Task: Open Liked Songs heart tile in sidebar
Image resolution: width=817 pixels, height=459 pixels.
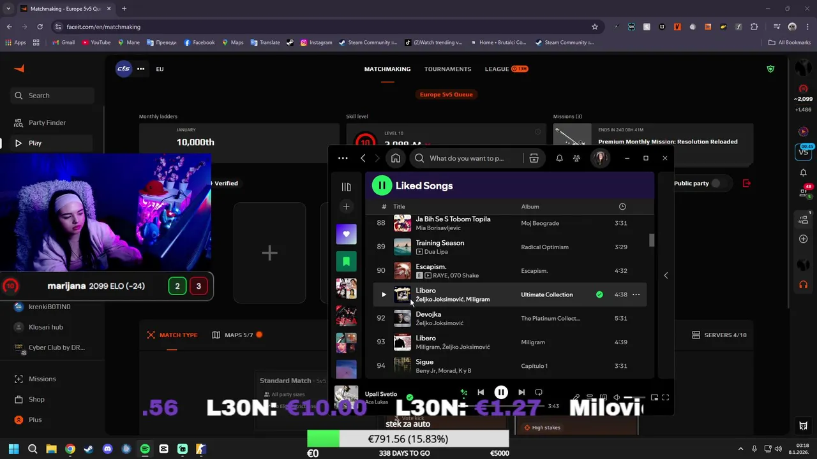Action: click(347, 234)
